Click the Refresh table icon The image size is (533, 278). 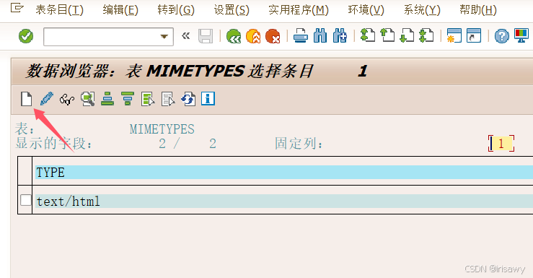coord(188,99)
